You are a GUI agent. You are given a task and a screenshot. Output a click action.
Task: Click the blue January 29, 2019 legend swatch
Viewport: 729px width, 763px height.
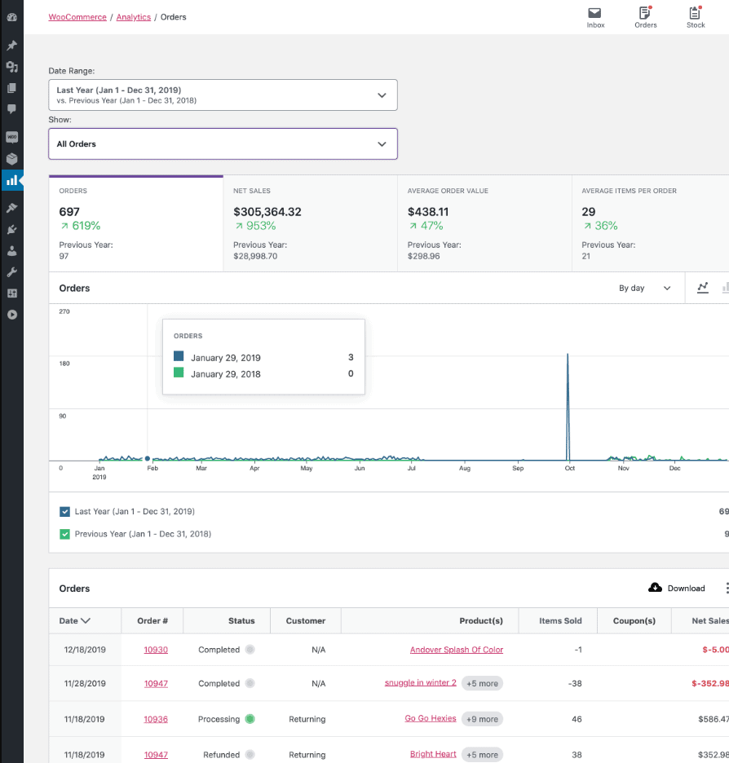(x=179, y=356)
